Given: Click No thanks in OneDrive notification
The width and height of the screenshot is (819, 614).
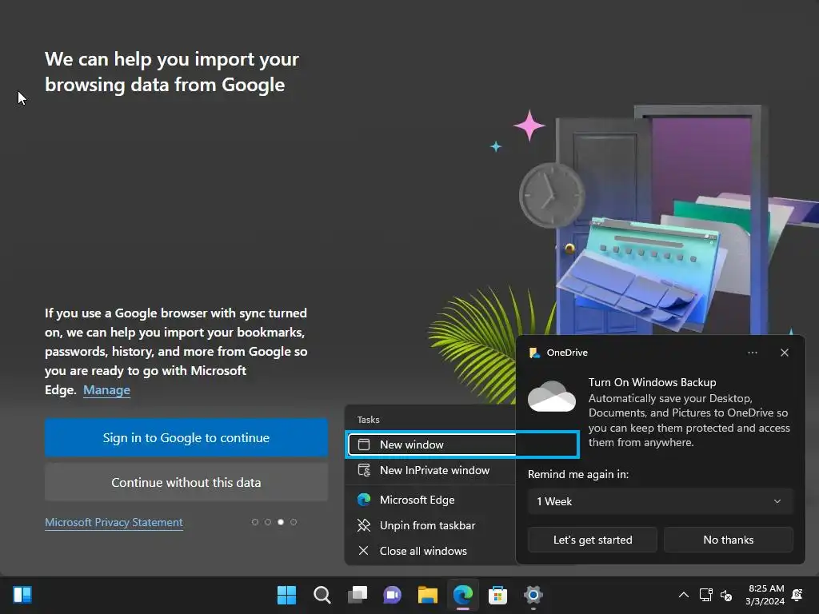Looking at the screenshot, I should click(x=728, y=540).
